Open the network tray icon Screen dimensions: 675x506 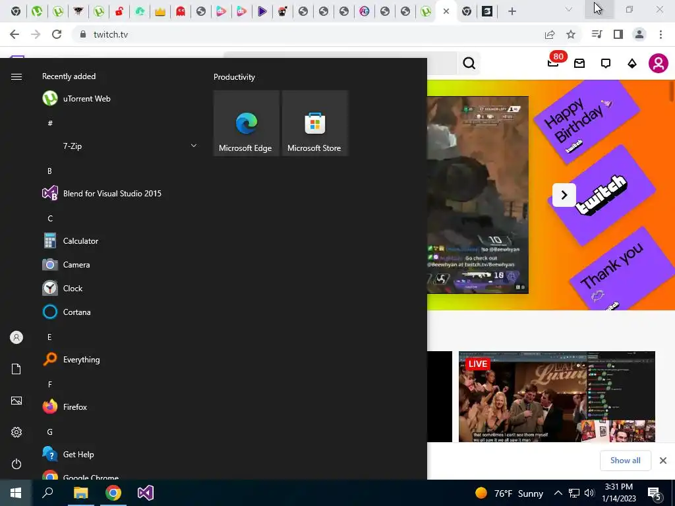click(574, 493)
